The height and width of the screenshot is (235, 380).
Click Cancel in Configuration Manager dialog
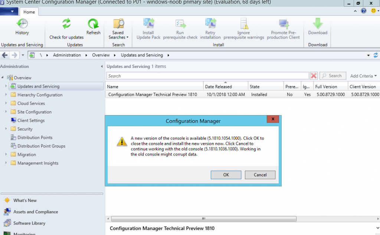click(260, 175)
